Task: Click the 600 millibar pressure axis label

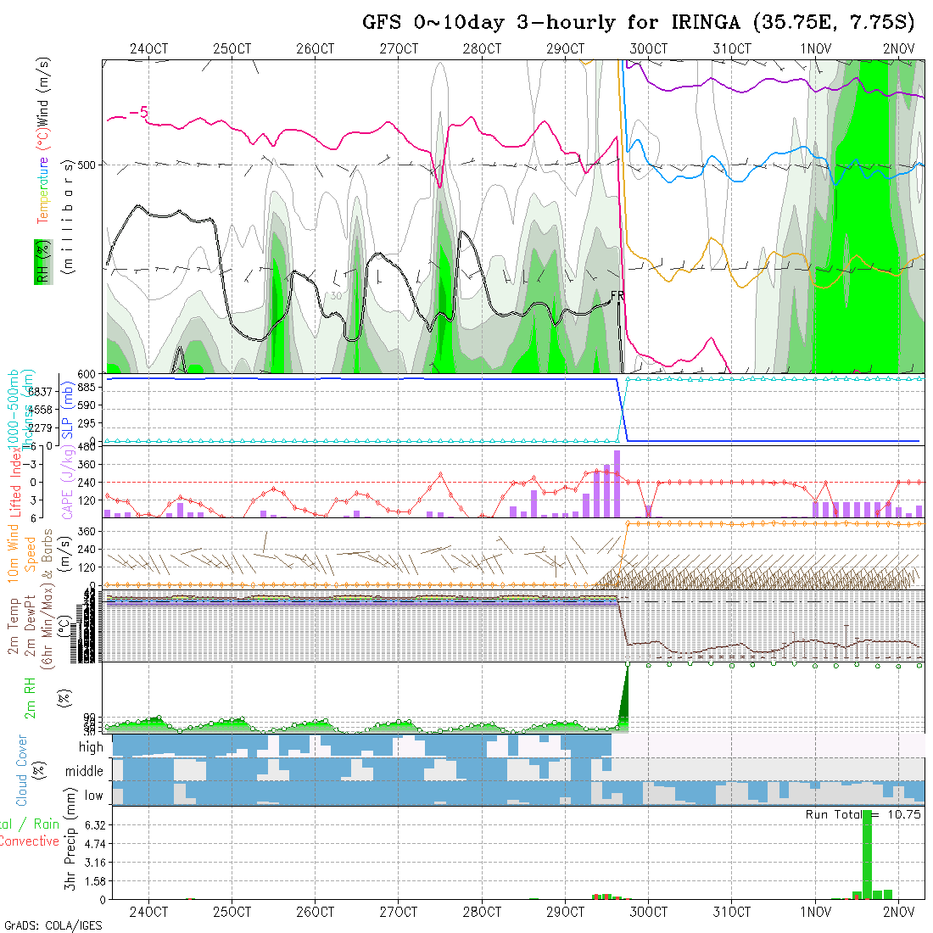Action: click(89, 373)
